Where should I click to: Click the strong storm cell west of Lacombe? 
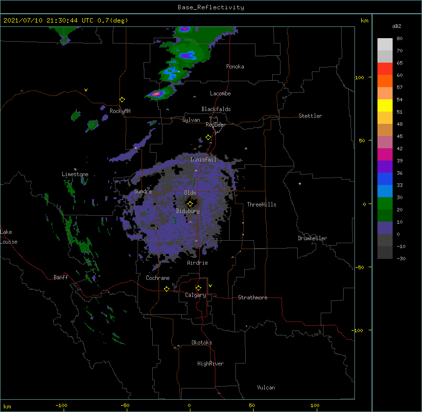click(x=160, y=93)
